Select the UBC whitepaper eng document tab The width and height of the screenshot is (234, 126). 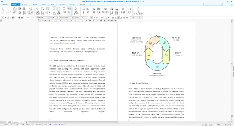click(x=15, y=122)
